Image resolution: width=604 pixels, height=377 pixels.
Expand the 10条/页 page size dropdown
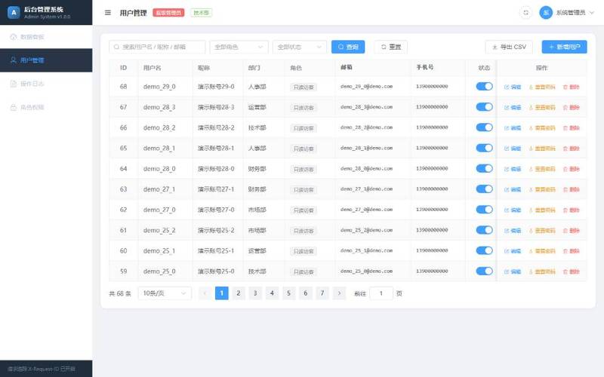(x=165, y=293)
